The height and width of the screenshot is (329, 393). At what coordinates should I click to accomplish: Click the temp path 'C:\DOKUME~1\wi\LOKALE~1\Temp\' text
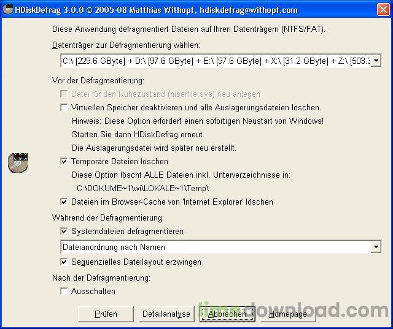(x=143, y=188)
